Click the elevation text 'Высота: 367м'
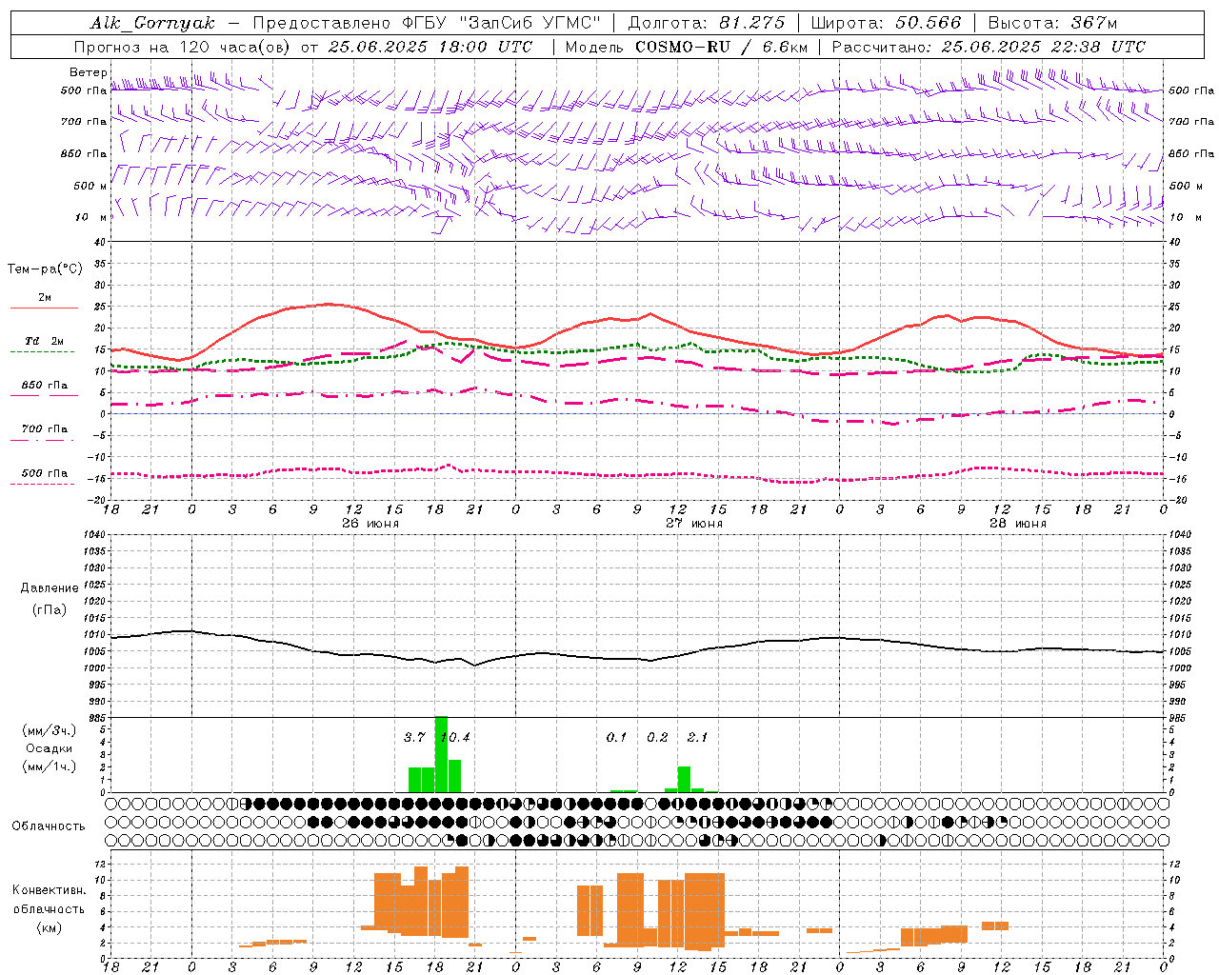 tap(1052, 23)
